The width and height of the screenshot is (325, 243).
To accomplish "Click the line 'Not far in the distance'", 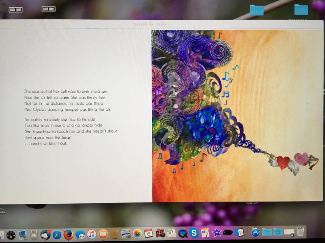I will pyautogui.click(x=64, y=103).
